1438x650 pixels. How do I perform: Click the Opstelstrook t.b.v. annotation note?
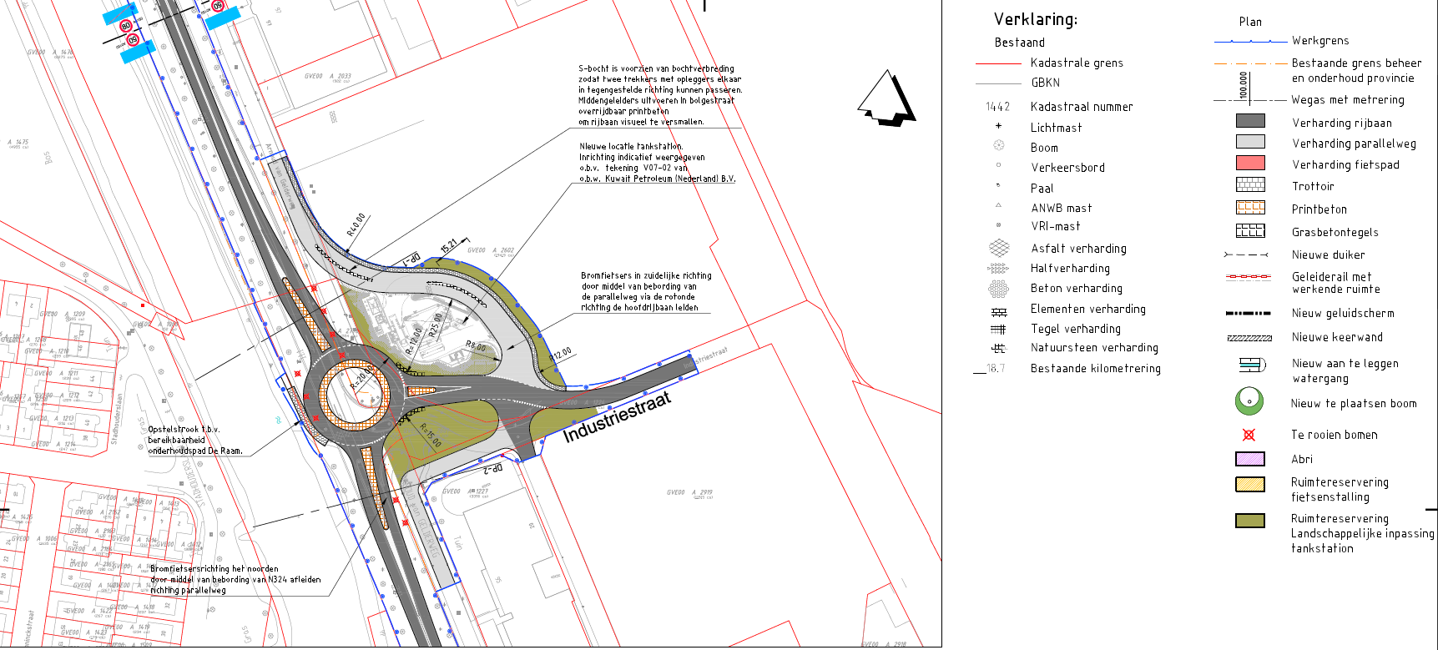195,440
